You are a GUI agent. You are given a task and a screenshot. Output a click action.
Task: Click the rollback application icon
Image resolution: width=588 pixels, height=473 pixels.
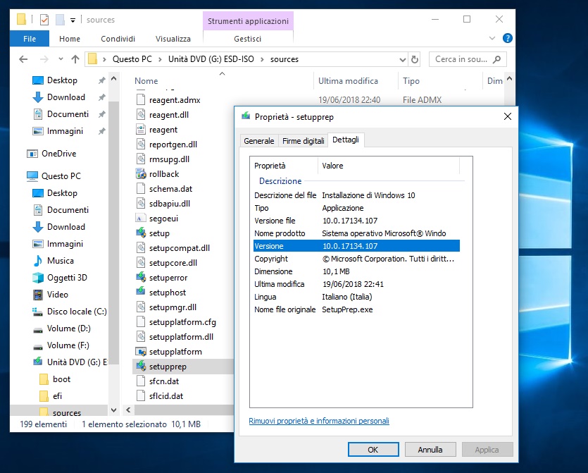(141, 174)
